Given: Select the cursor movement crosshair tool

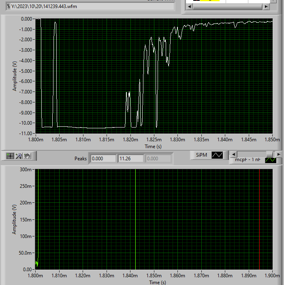Looking at the screenshot, I should [x=10, y=156].
